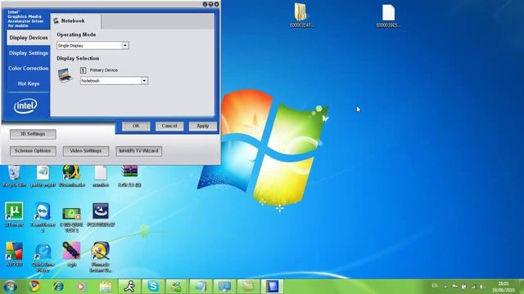Screen dimensions: 524x294
Task: Select the dark blue swirl desktop icon
Action: tap(101, 214)
